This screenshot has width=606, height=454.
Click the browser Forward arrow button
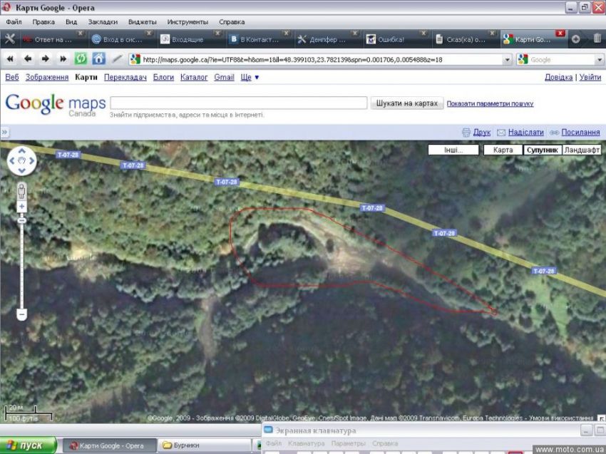click(x=45, y=59)
